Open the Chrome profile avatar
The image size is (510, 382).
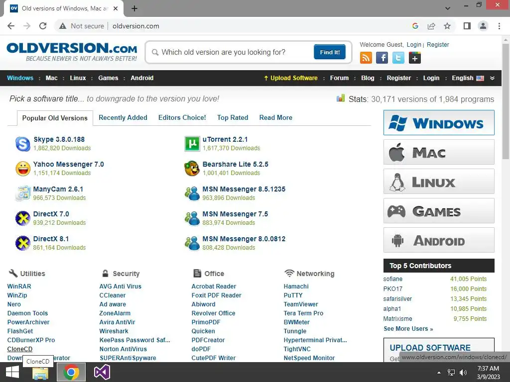click(x=483, y=26)
